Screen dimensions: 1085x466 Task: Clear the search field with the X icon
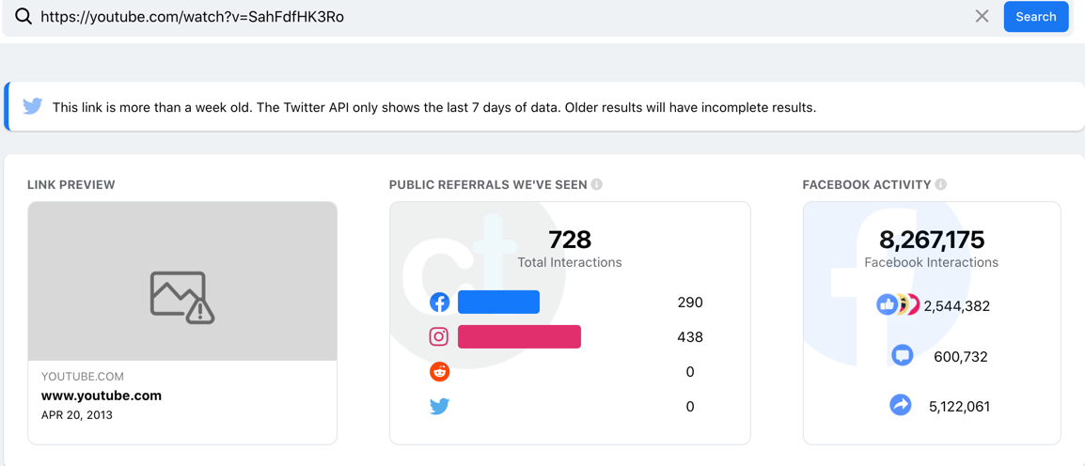[982, 16]
